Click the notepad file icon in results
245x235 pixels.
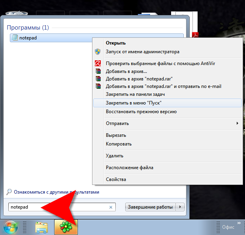coord(15,38)
